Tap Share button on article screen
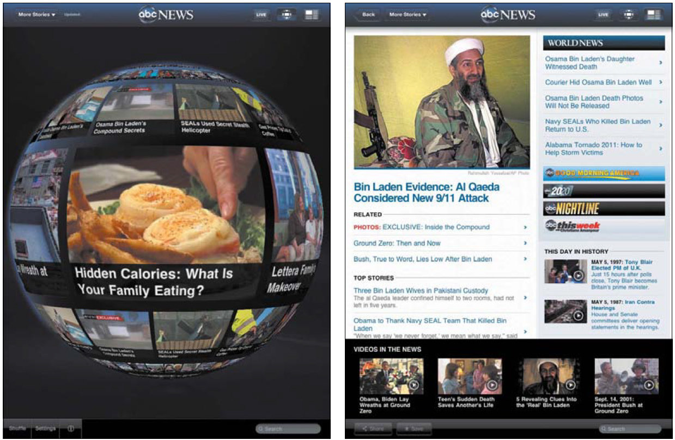 [x=373, y=429]
